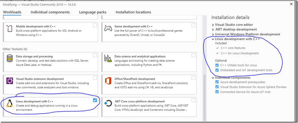This screenshot has width=298, height=123.
Task: Expand Universal Windows Platform development details
Action: [x=213, y=34]
